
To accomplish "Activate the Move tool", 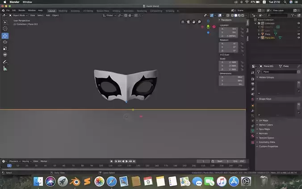I will pos(5,36).
